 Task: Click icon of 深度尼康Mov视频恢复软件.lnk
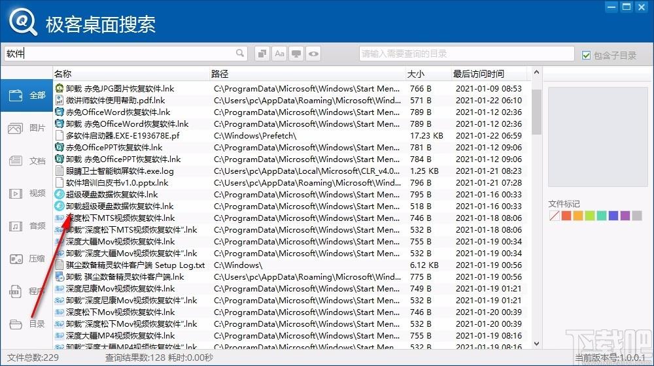click(60, 288)
